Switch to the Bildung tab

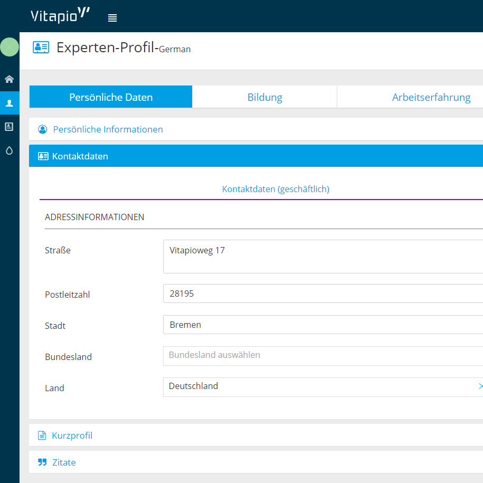(x=264, y=97)
